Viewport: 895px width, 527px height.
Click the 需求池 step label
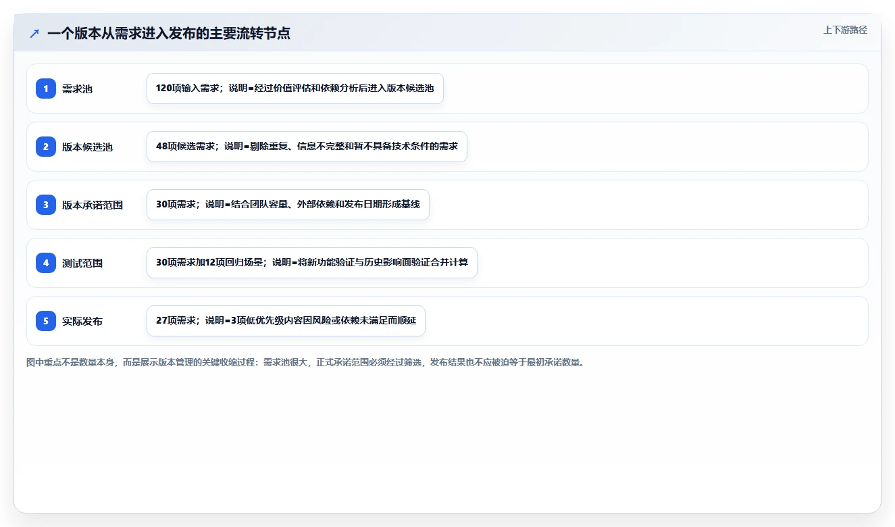point(77,89)
